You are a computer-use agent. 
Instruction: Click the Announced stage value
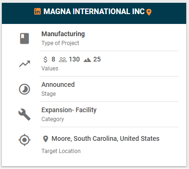click(x=58, y=84)
